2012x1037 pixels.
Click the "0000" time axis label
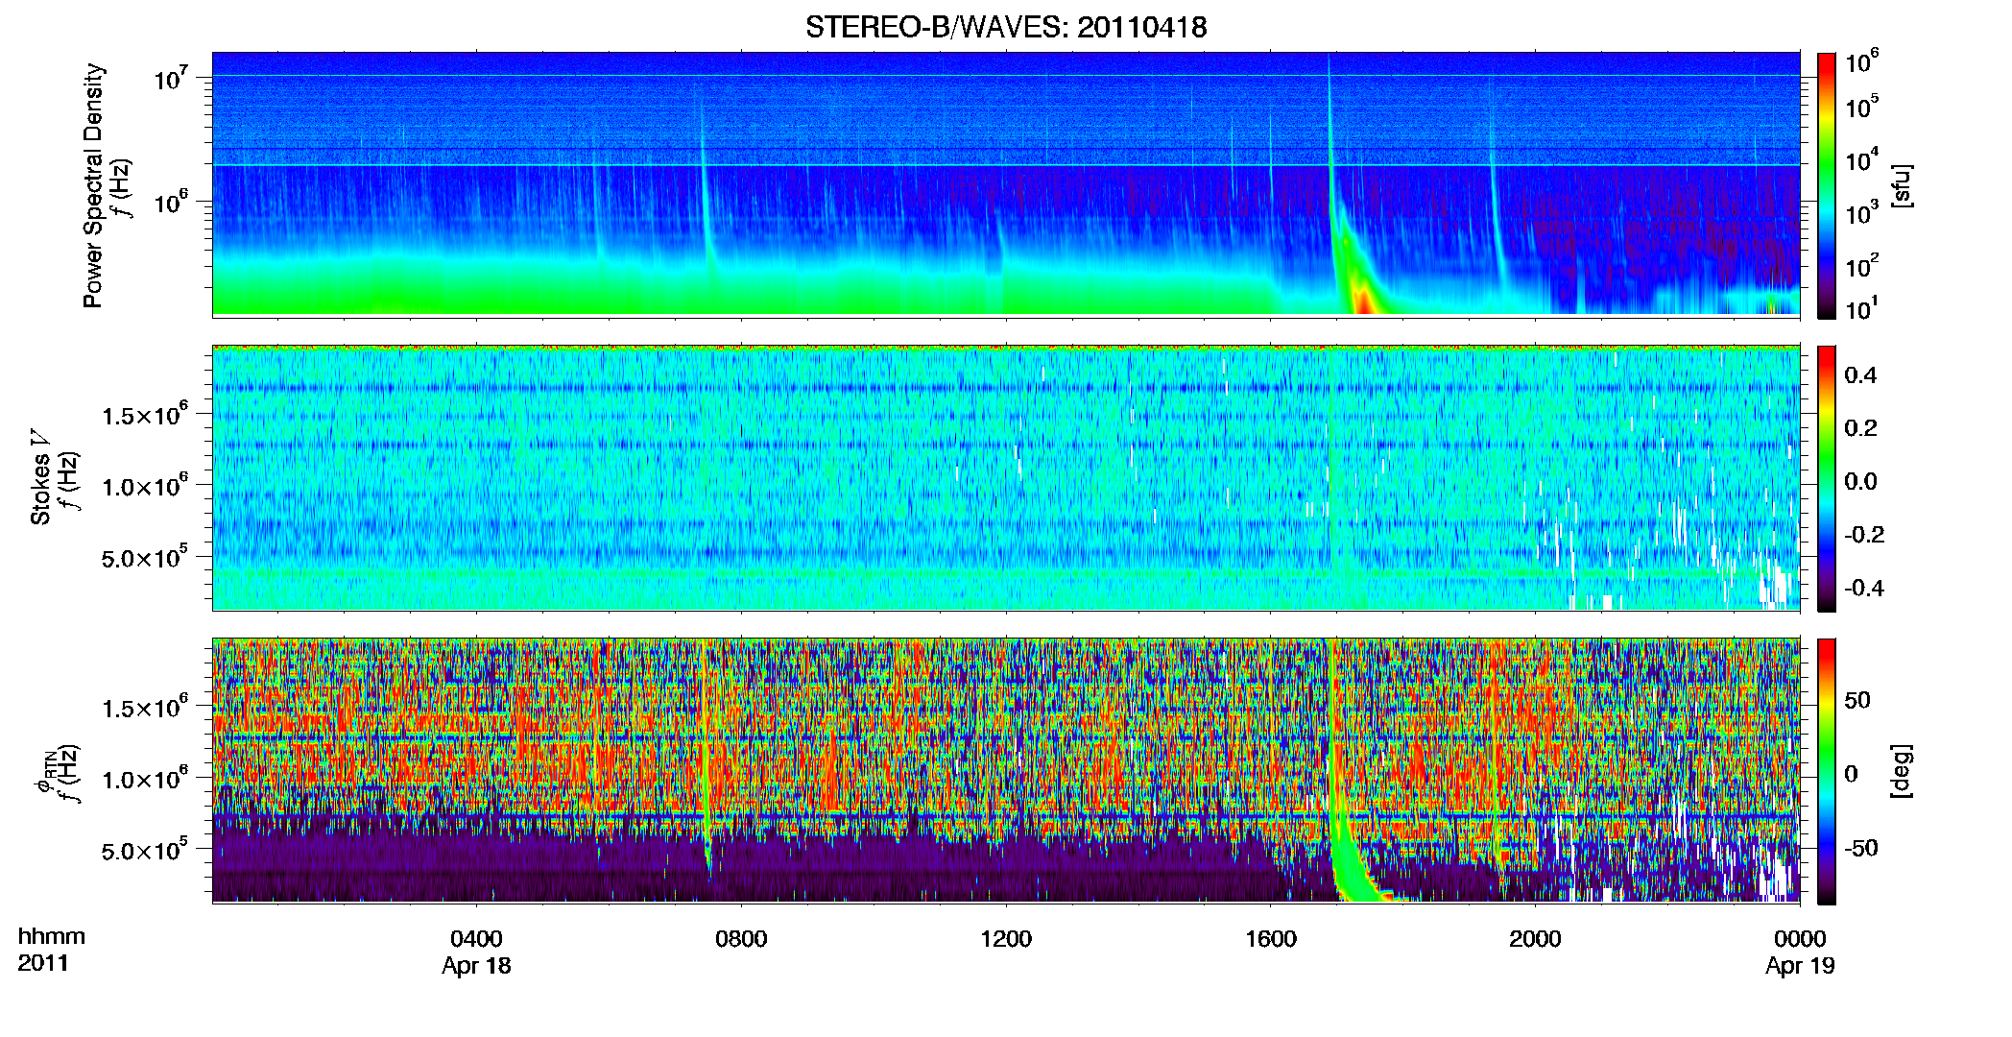coord(1800,938)
